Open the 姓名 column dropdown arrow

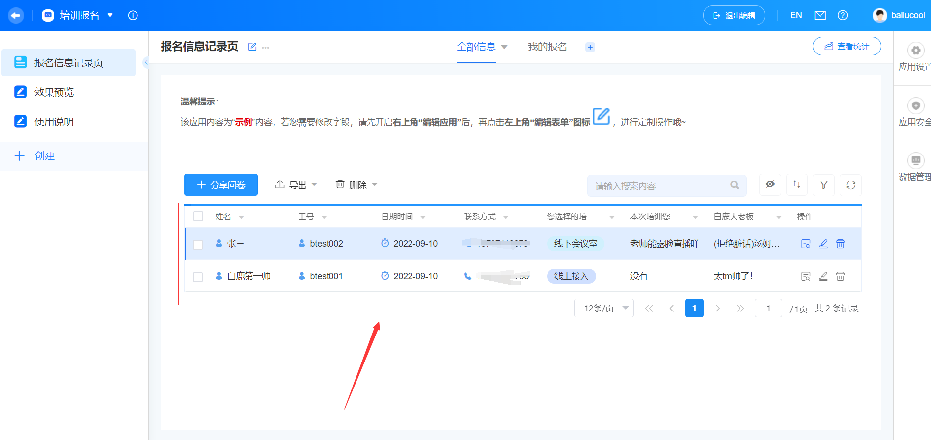[x=242, y=217]
